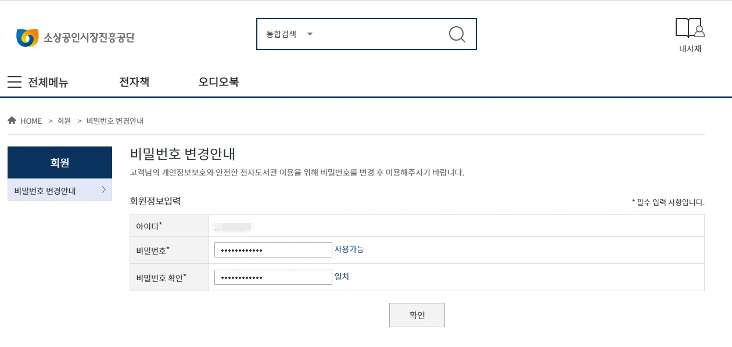This screenshot has height=347, width=732.
Task: Click the 사용가능 availability link
Action: pyautogui.click(x=349, y=249)
